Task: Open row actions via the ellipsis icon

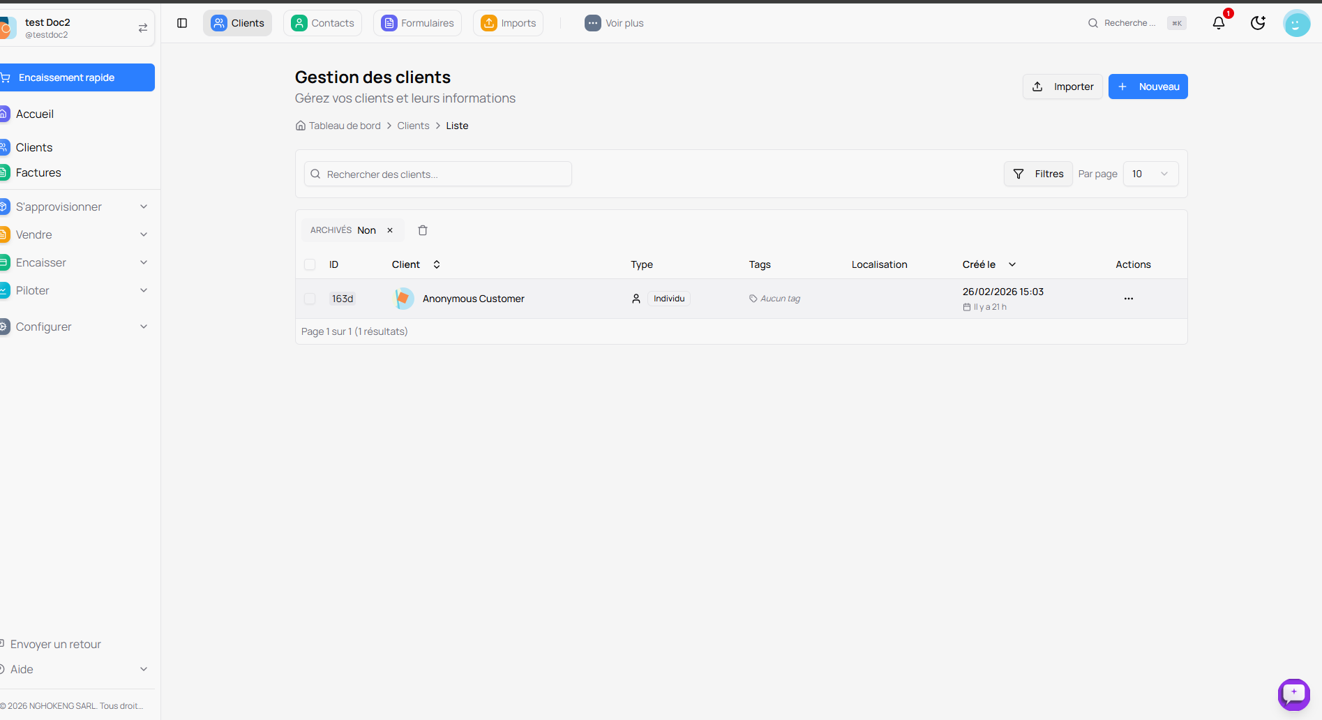Action: tap(1128, 299)
